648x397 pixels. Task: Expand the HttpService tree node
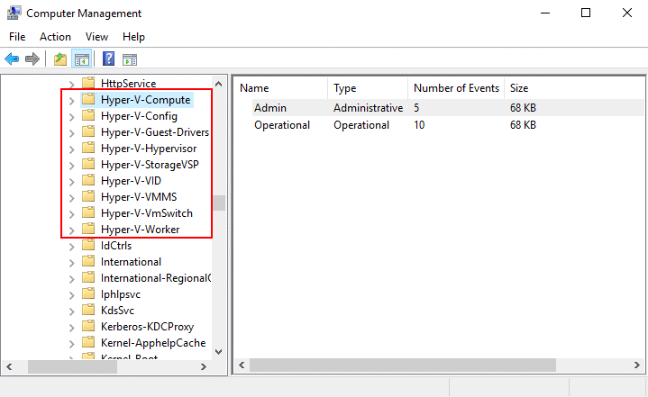click(x=72, y=84)
